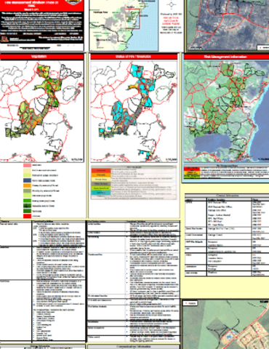The height and width of the screenshot is (349, 269).
Task: Click the Vegetation map thumbnail
Action: (42, 111)
